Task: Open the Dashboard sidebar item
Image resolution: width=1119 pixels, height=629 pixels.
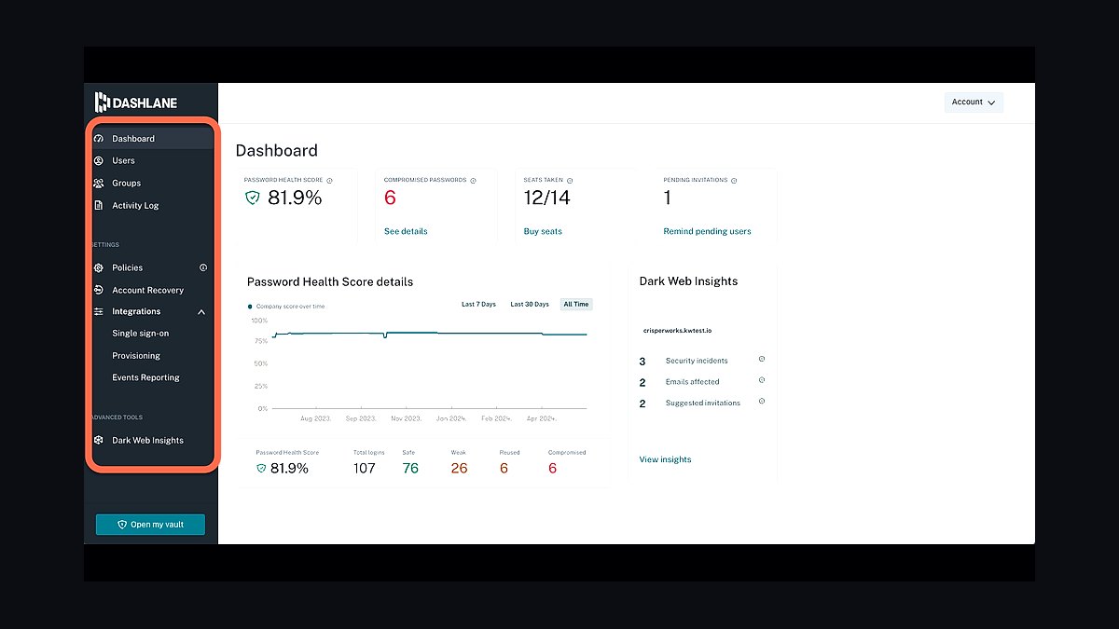Action: pos(152,139)
